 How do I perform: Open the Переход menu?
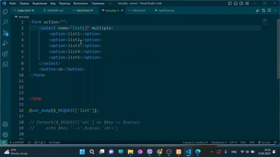[64, 3]
